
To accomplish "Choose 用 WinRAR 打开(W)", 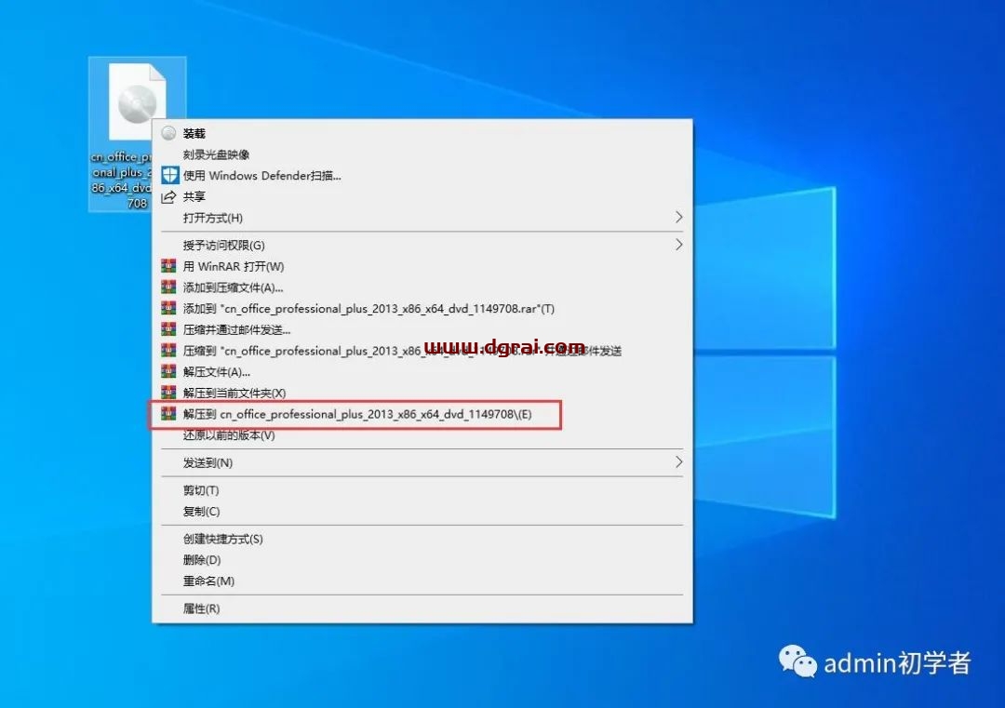I will (x=422, y=266).
